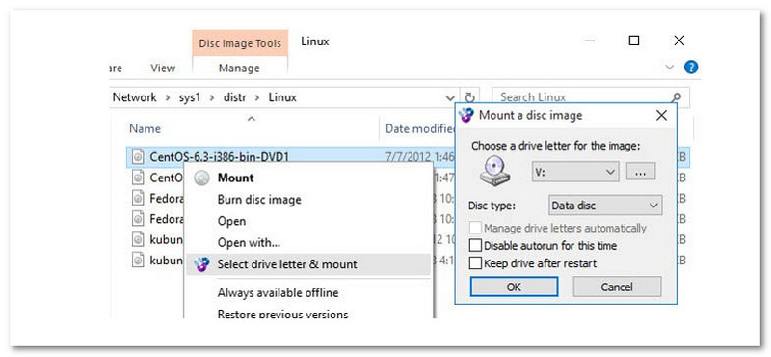Screen dimensions: 771x357
Task: Choose Always available offline
Action: click(307, 293)
